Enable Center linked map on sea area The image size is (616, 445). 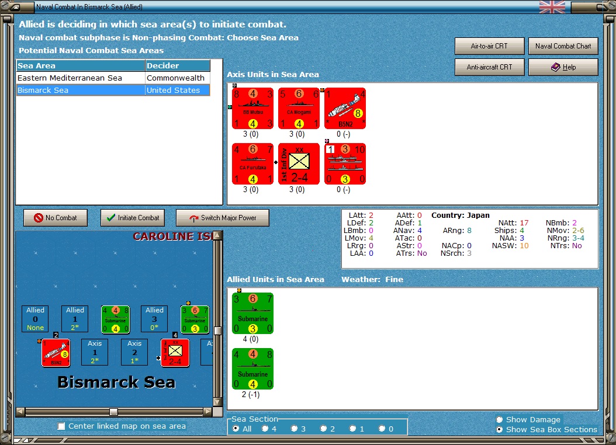point(61,426)
